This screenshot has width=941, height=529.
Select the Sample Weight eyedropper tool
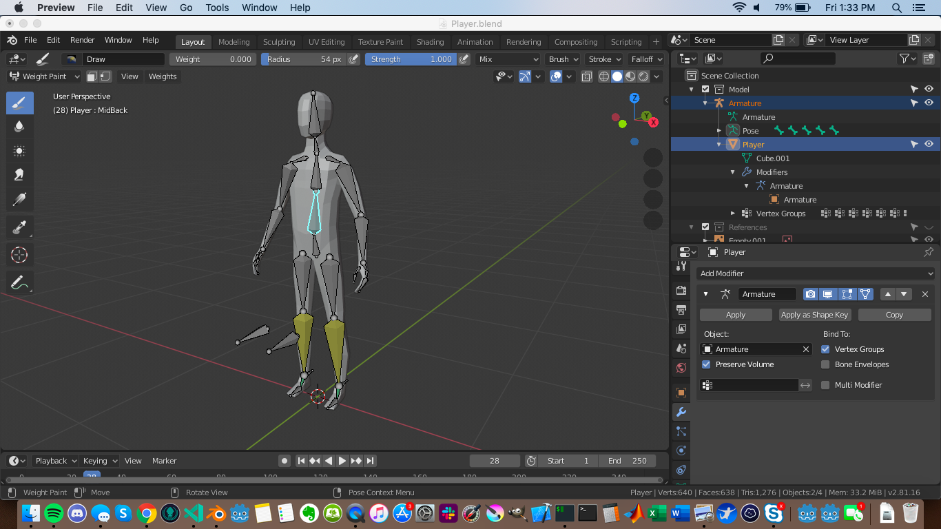(x=20, y=228)
